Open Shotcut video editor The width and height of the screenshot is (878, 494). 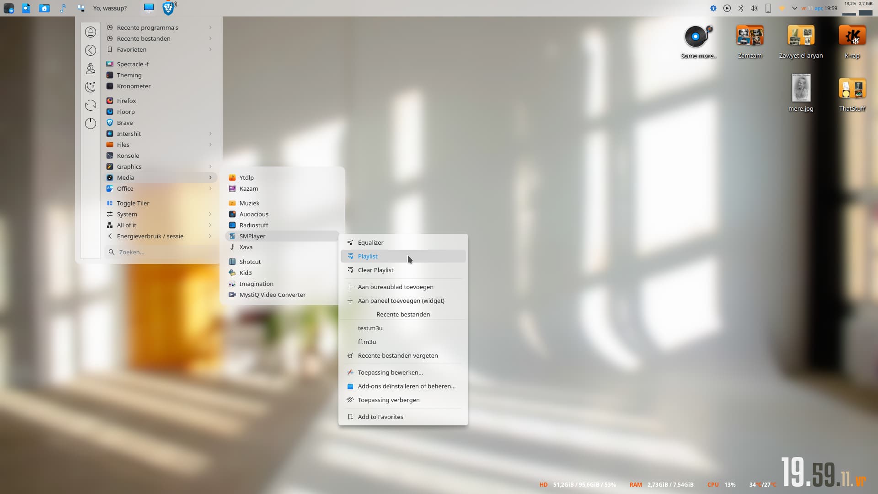tap(282, 262)
